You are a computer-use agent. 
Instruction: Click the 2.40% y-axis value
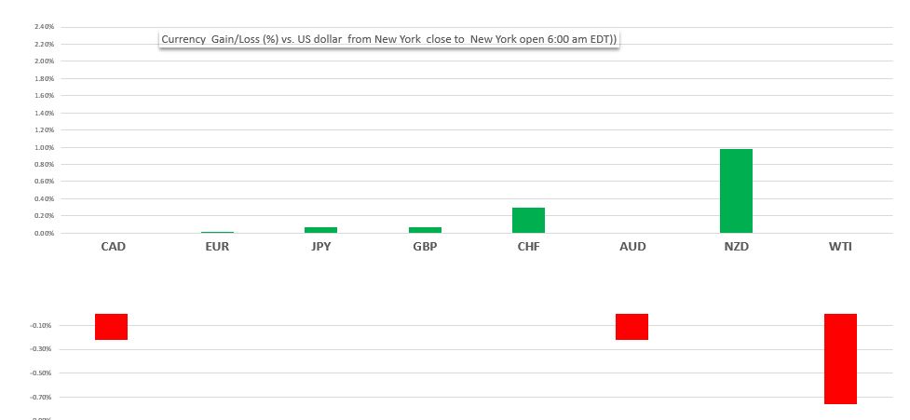[x=45, y=27]
